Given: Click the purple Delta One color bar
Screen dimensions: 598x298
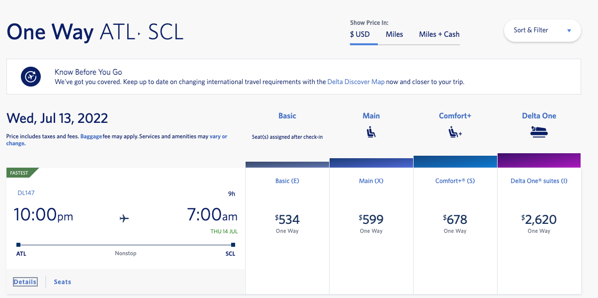Looking at the screenshot, I should point(539,161).
